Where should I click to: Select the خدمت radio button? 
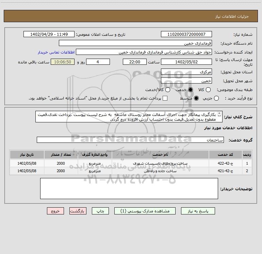pyautogui.click(x=190, y=90)
